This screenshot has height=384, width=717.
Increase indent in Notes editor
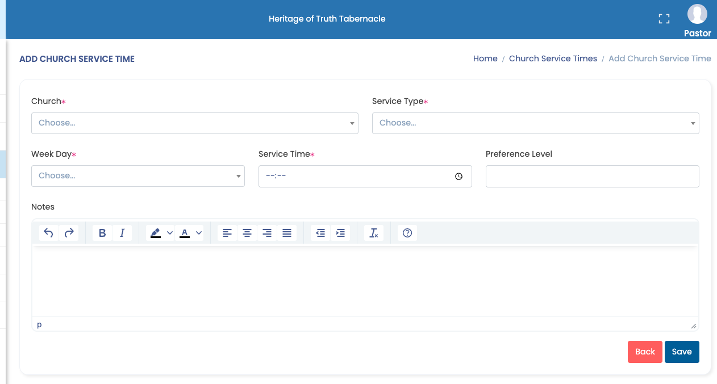click(340, 233)
